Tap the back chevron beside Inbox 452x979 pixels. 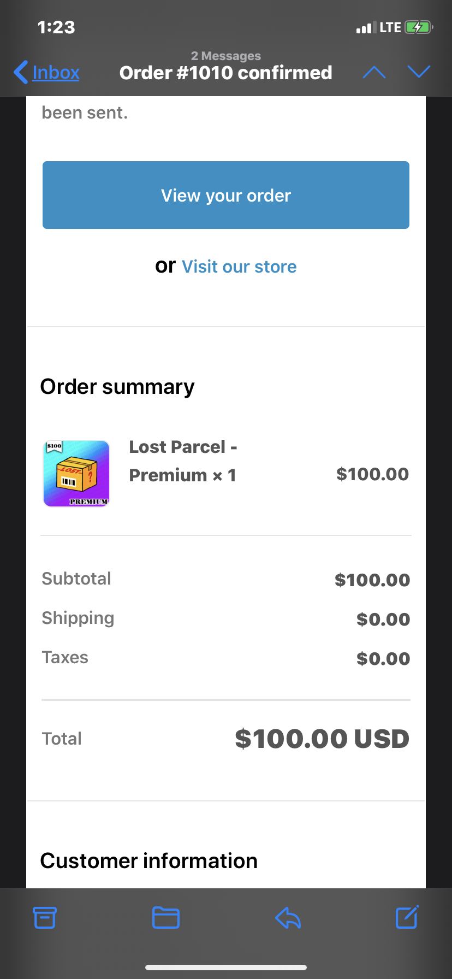coord(21,72)
